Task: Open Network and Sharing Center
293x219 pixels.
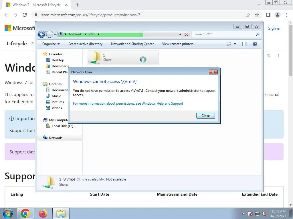Action: point(132,44)
